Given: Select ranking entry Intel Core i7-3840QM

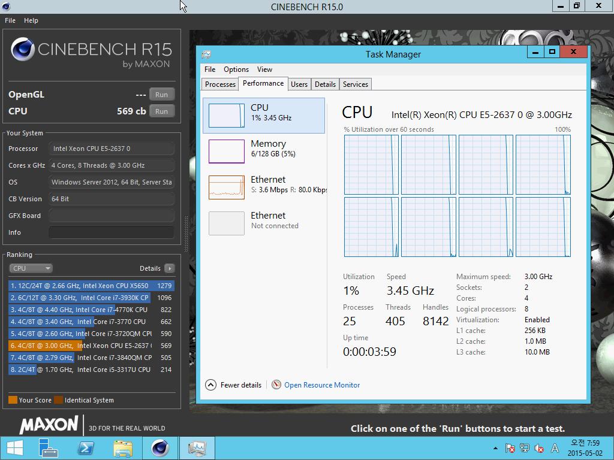Looking at the screenshot, I should (91, 358).
